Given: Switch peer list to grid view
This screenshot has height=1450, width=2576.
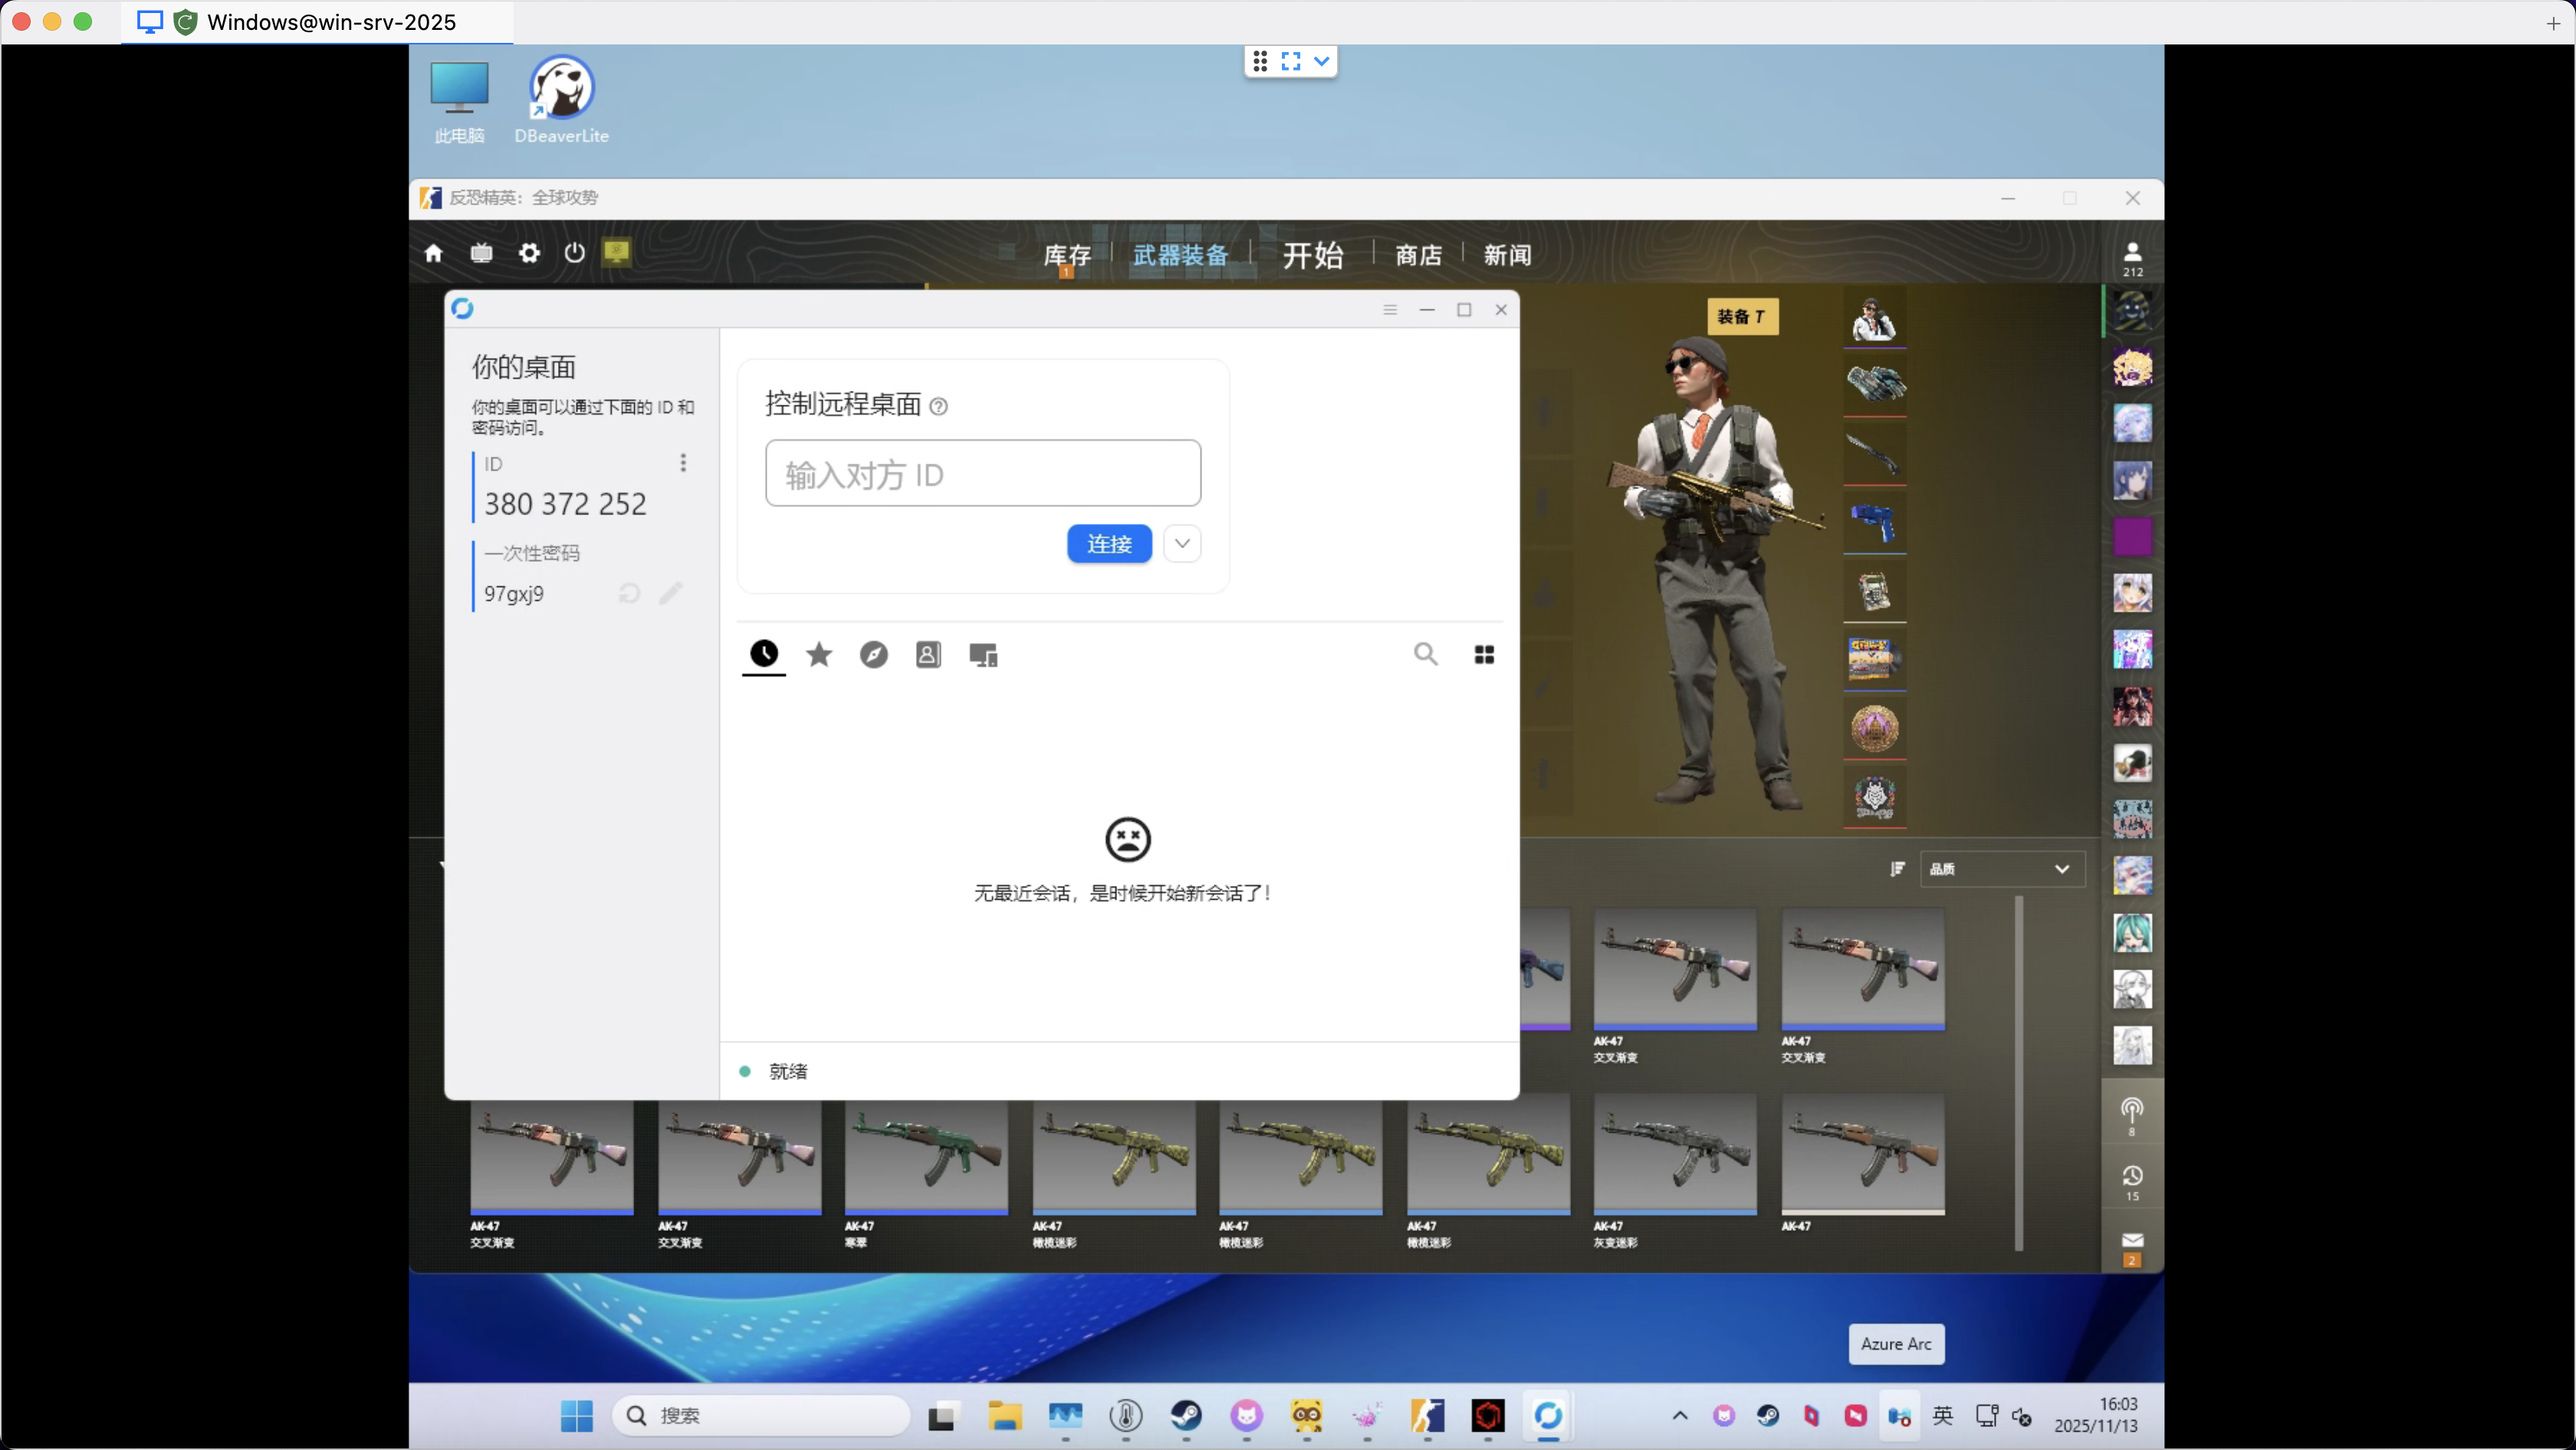Looking at the screenshot, I should coord(1484,654).
